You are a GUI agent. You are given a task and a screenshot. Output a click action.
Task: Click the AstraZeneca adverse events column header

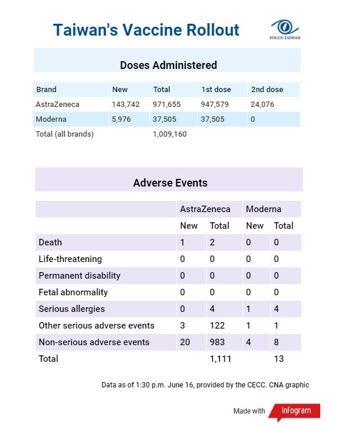tap(205, 209)
